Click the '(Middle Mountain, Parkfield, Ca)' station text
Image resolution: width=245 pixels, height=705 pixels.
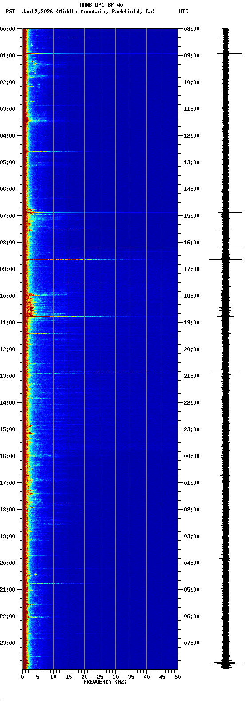(105, 12)
